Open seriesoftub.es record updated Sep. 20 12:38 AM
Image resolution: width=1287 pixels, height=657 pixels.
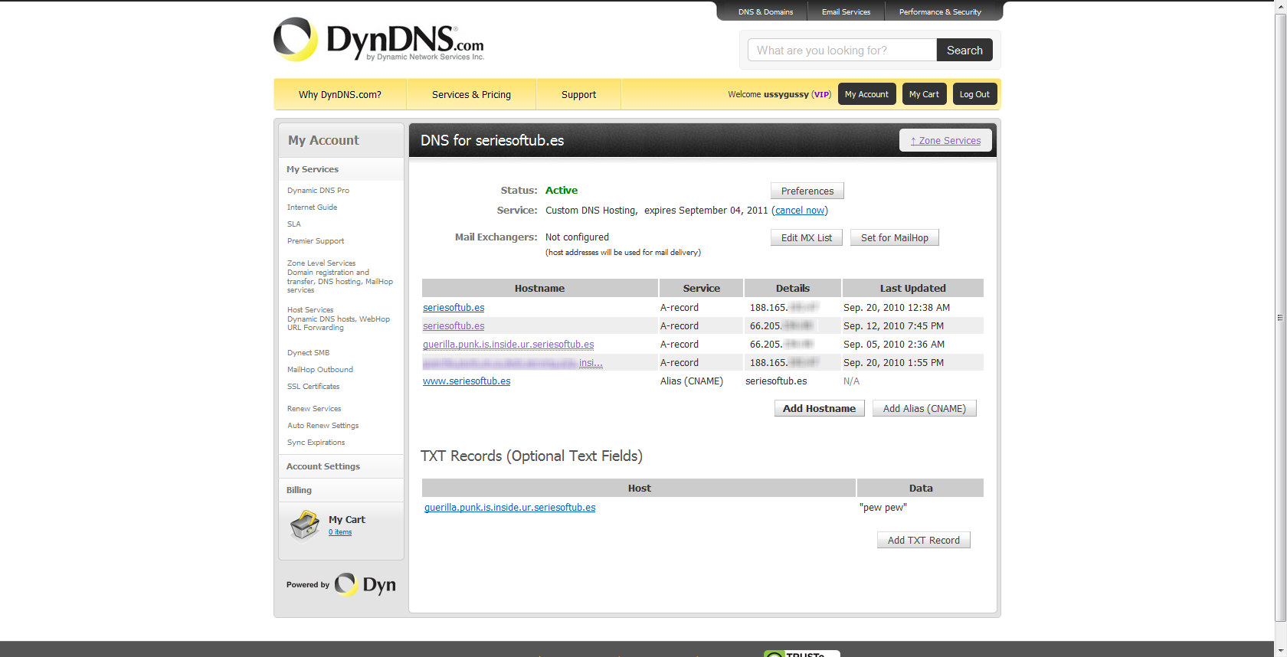(454, 307)
